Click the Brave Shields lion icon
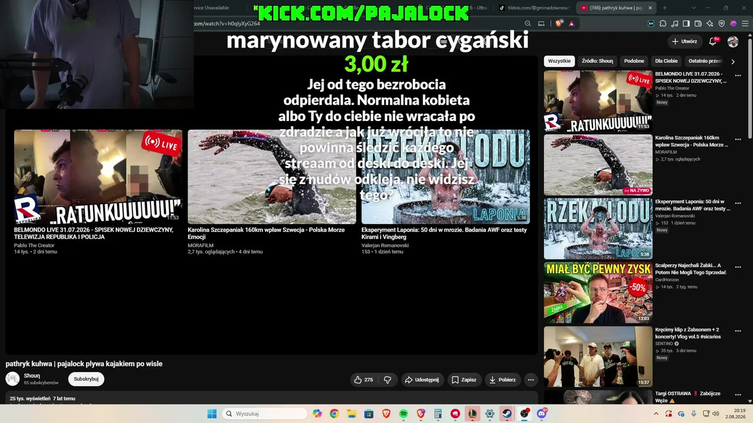Screen dimensions: 753x423 point(558,23)
